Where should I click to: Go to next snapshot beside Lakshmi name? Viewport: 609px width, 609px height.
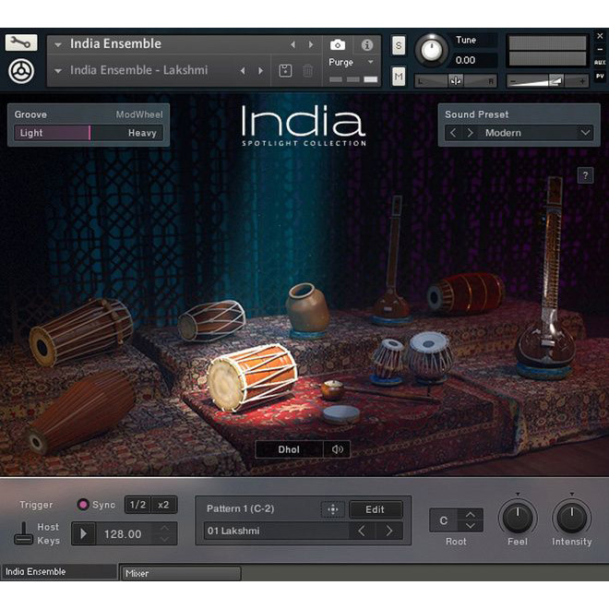(x=260, y=71)
